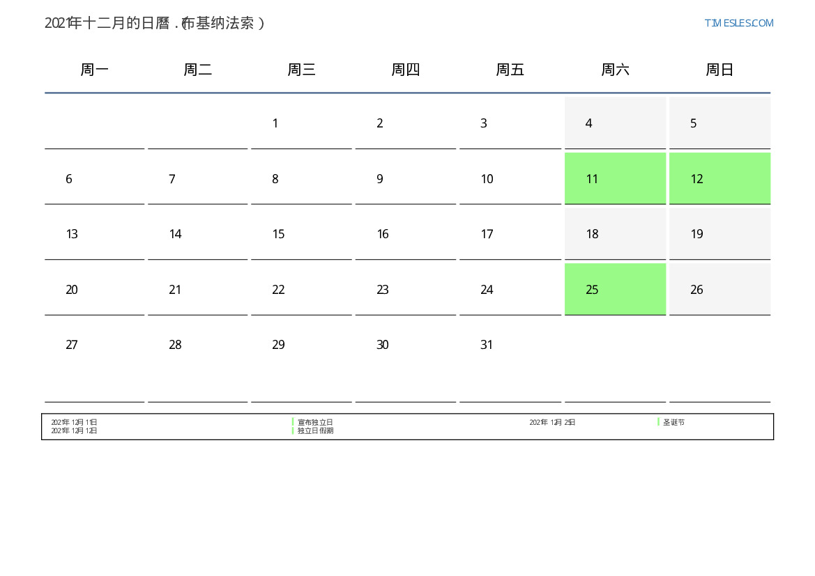Click green marker beside 圣诞节

[658, 422]
